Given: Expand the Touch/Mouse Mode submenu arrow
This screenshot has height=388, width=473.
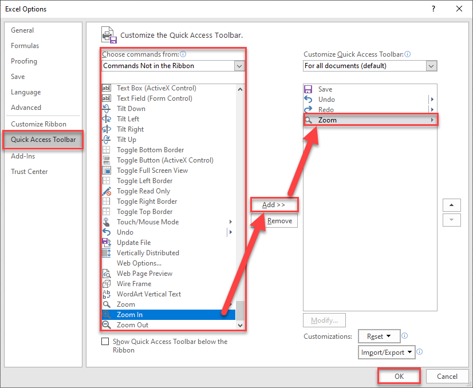Looking at the screenshot, I should click(231, 222).
